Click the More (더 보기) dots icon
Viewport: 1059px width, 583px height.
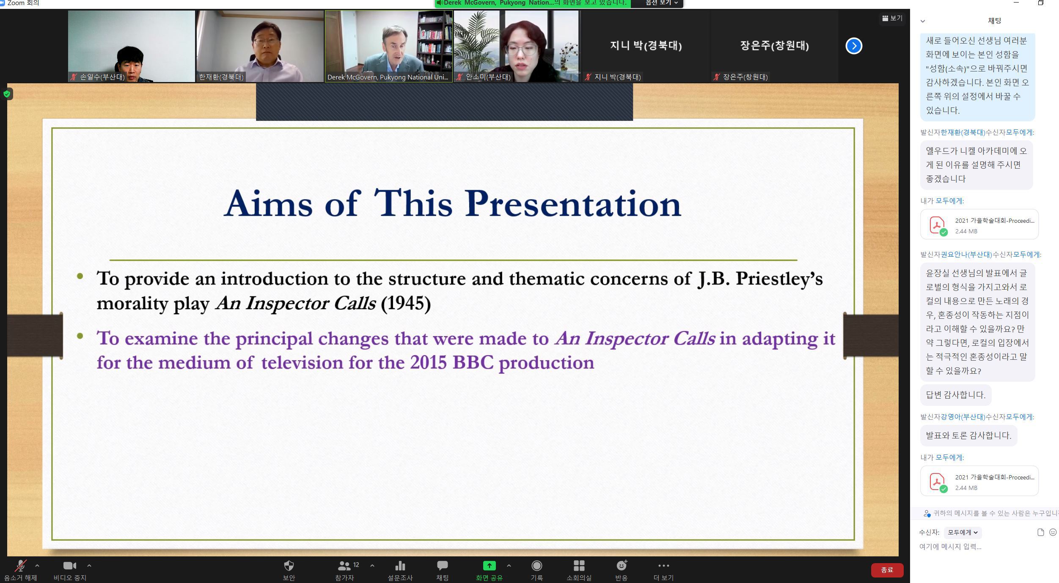coord(663,566)
